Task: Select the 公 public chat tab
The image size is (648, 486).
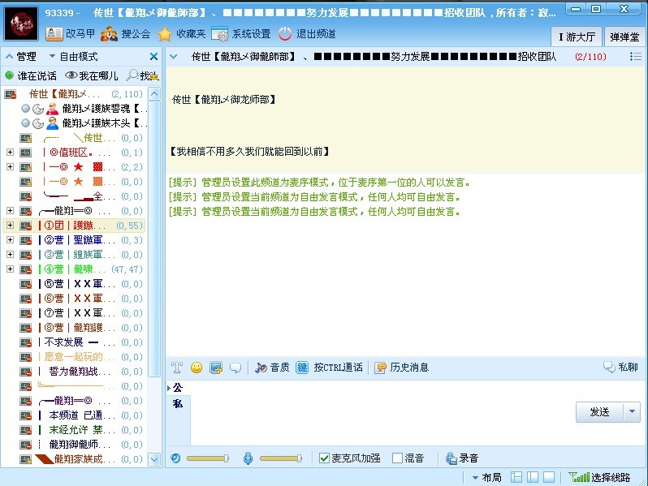Action: [x=178, y=388]
